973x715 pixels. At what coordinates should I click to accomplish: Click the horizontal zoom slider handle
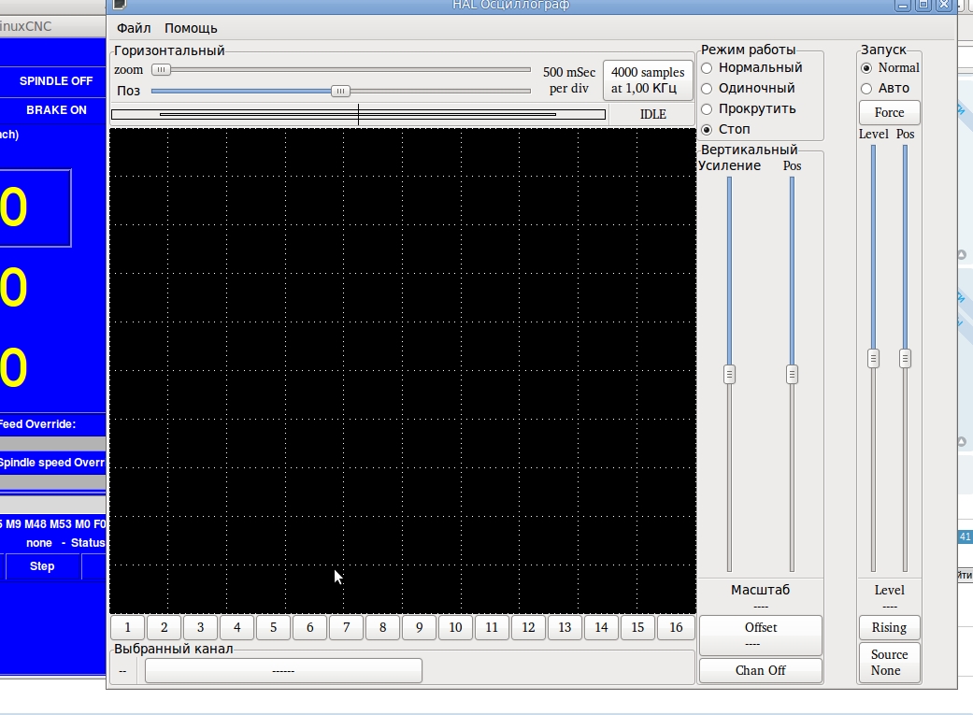click(161, 69)
